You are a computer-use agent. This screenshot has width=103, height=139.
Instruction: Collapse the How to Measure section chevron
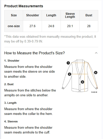[96, 53]
